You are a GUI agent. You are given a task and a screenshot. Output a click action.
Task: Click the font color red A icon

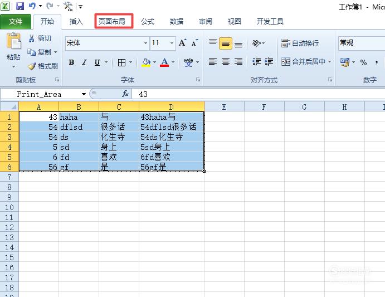(164, 62)
